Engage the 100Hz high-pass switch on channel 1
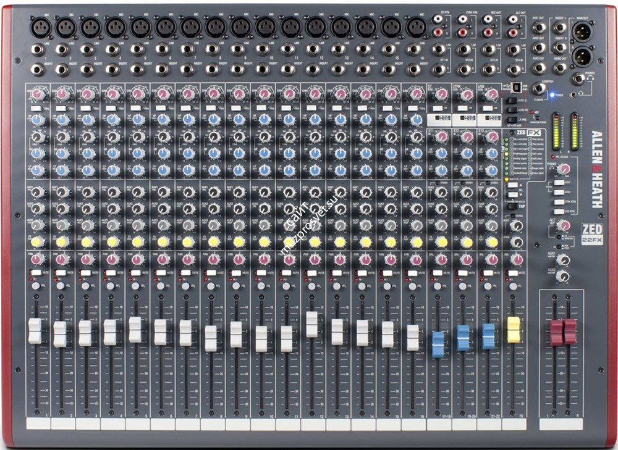Viewport: 618px width, 450px height. [x=36, y=107]
